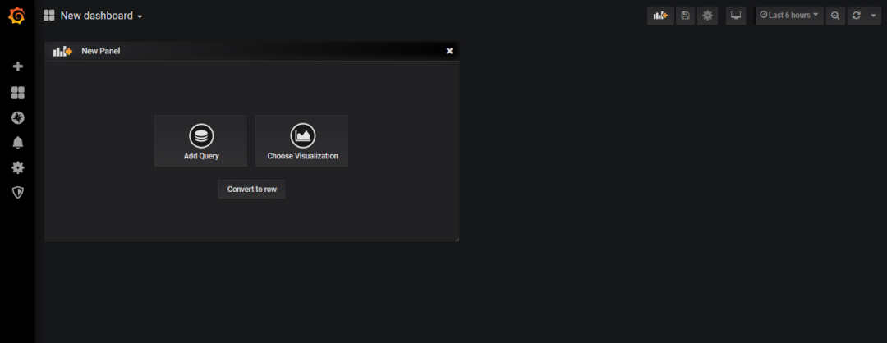Screen dimensions: 887x343
Task: Click the New Panel header title
Action: tap(101, 51)
